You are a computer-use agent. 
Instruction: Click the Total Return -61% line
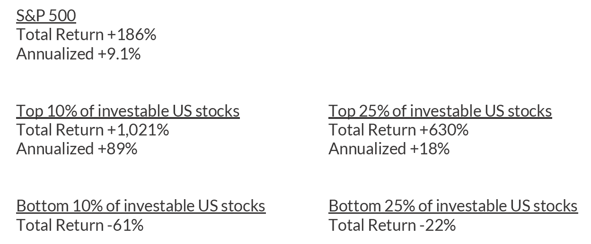79,225
